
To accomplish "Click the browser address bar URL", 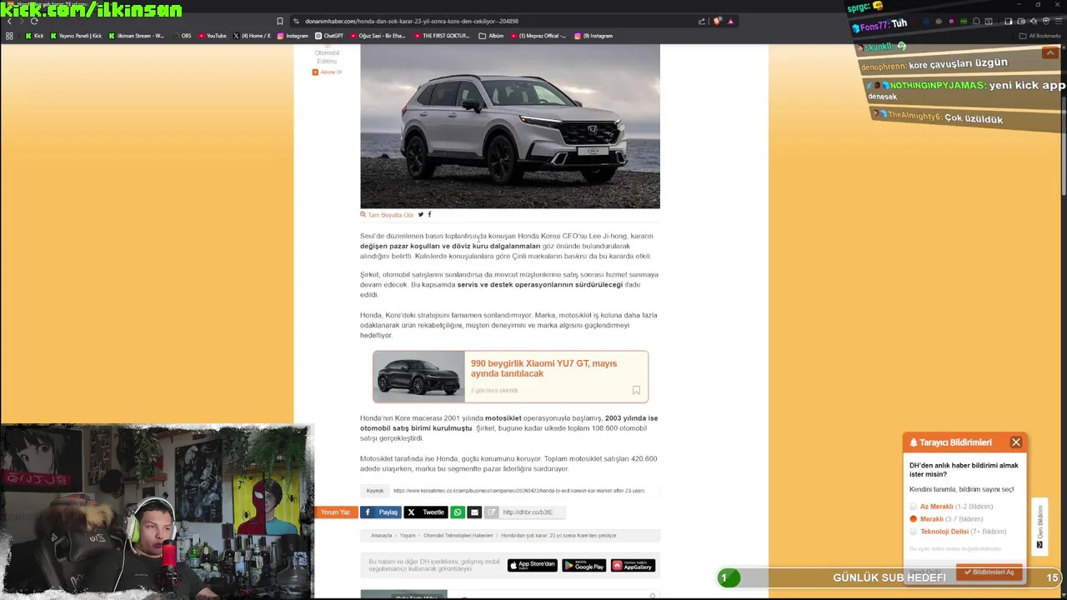I will [x=412, y=21].
